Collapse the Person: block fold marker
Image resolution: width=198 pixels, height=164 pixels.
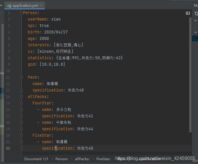(x=21, y=13)
